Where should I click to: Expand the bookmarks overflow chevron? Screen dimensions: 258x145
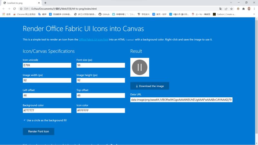click(254, 14)
